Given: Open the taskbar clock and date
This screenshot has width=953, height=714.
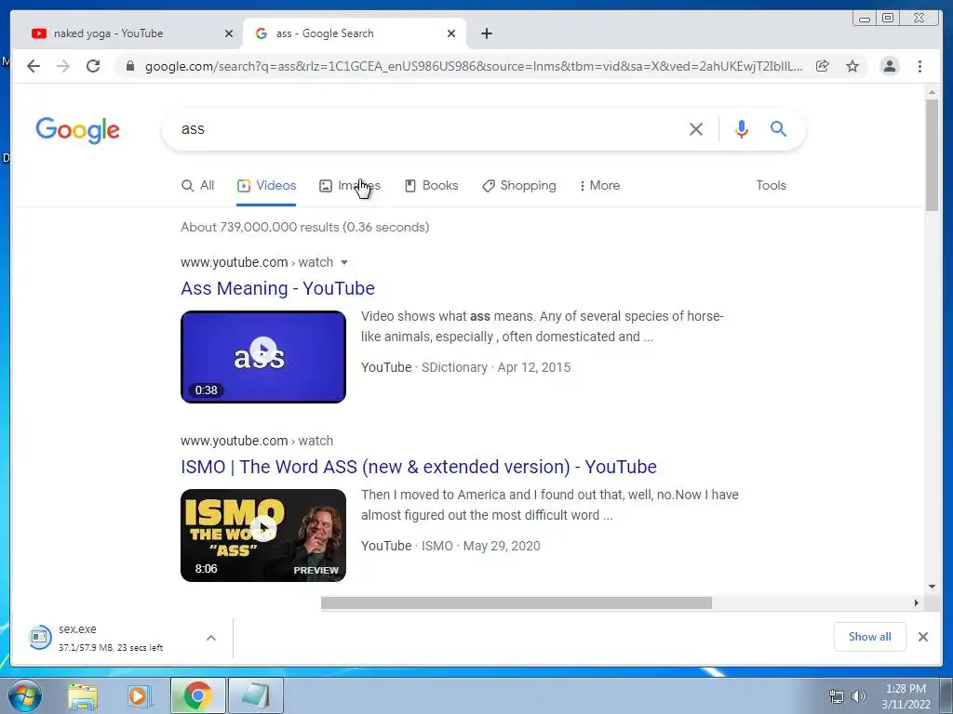Looking at the screenshot, I should [x=906, y=696].
